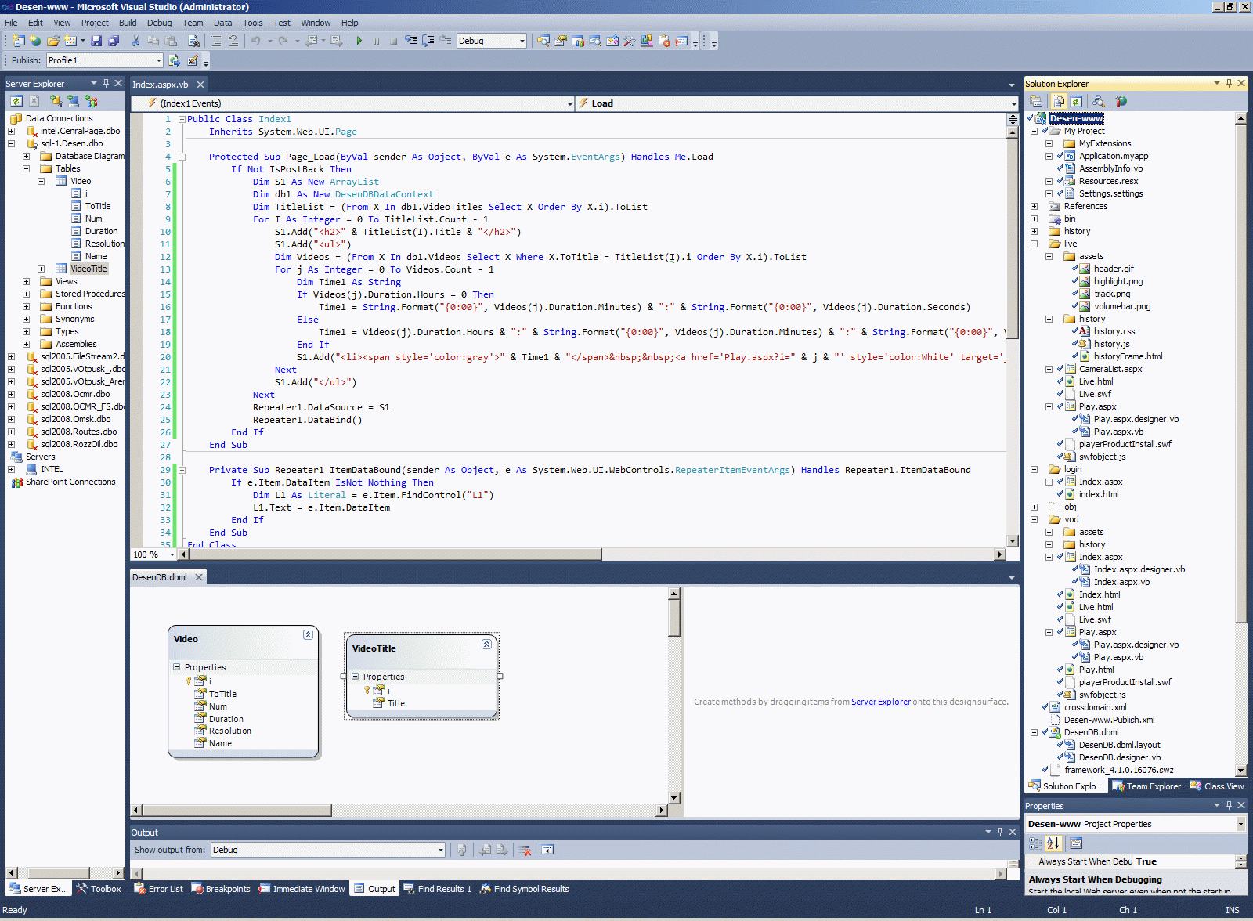Open the Debug configuration dropdown
1253x921 pixels.
[522, 41]
